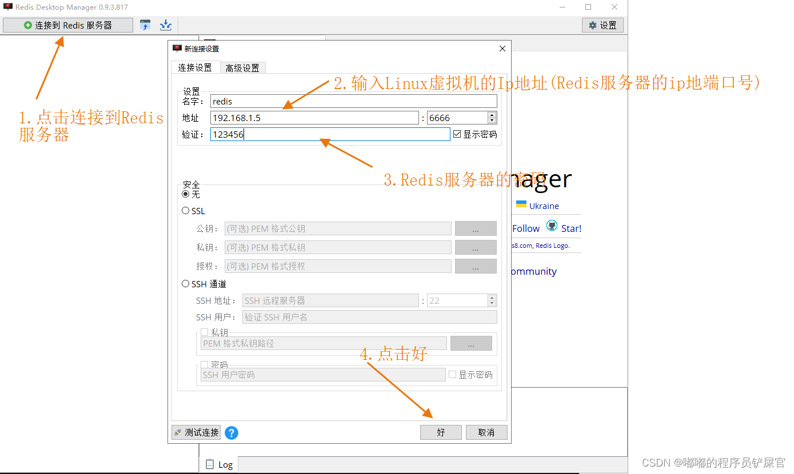The image size is (794, 474).
Task: Click the blue help question-mark icon
Action: 232,433
